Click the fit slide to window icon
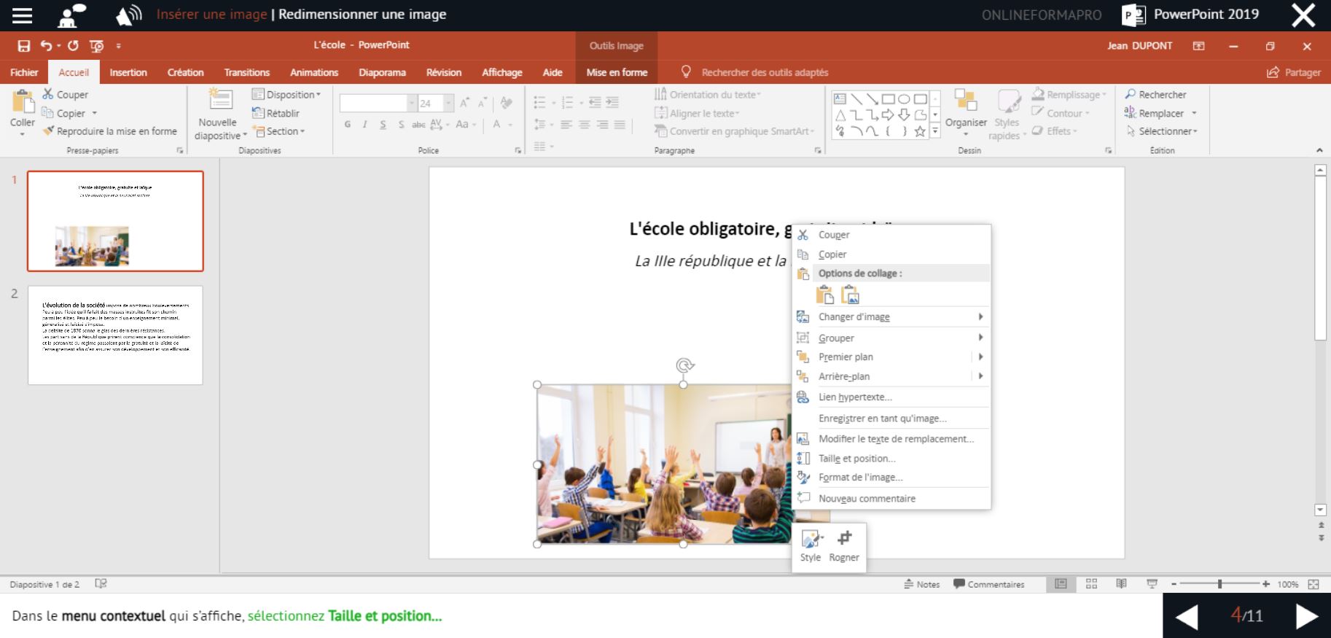Image resolution: width=1331 pixels, height=638 pixels. [1314, 584]
